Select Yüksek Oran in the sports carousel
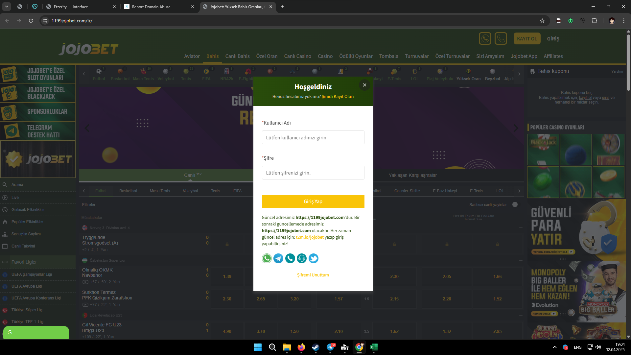Image resolution: width=631 pixels, height=355 pixels. 469,74
